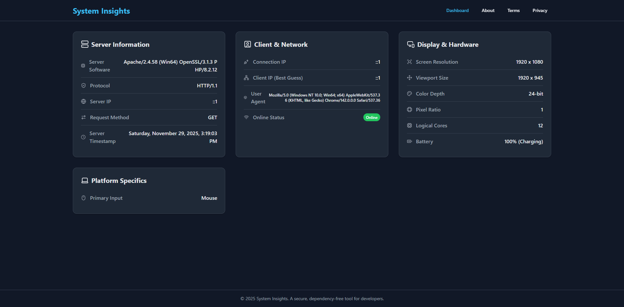Open the Privacy page
624x307 pixels.
click(540, 10)
